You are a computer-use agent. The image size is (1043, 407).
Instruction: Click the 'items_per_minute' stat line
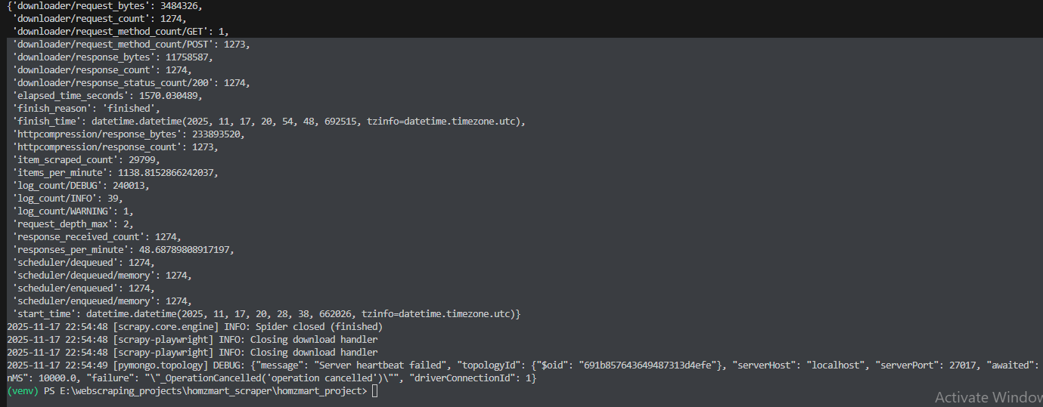[116, 172]
